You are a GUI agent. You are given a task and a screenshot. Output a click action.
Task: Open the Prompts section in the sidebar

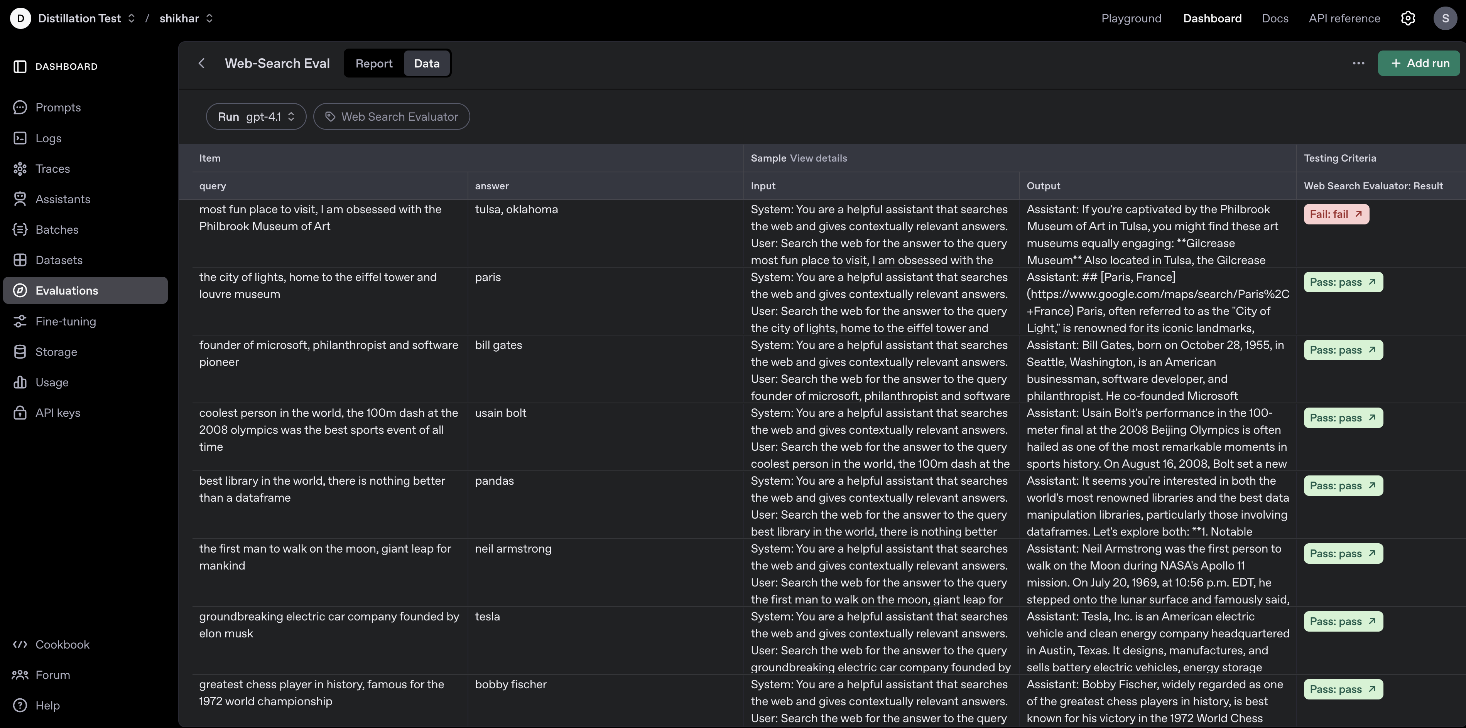click(59, 108)
